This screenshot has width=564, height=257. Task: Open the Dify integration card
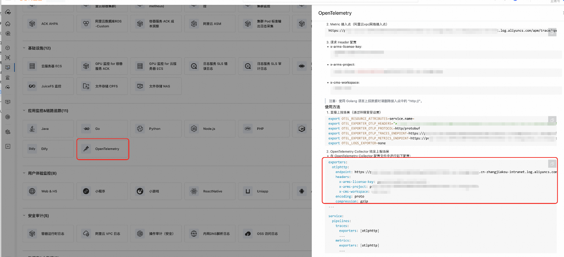(x=48, y=149)
